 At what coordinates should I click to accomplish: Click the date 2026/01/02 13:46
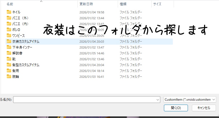(x=92, y=59)
